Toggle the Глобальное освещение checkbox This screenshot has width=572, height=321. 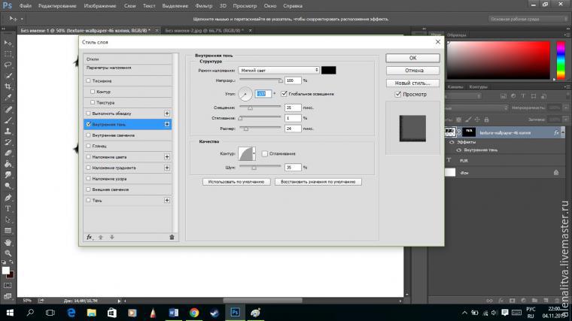284,94
